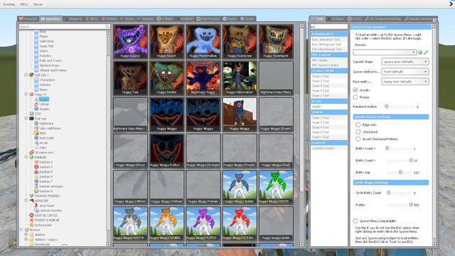Enable Invert Checkered Pattern checkbox

358,139
